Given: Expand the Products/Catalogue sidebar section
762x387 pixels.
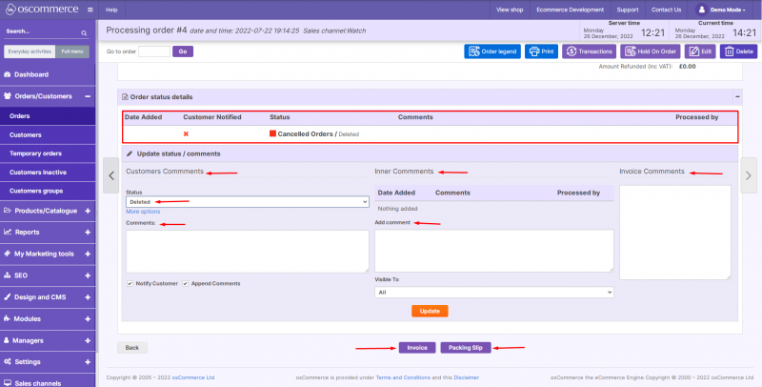Looking at the screenshot, I should tap(87, 211).
